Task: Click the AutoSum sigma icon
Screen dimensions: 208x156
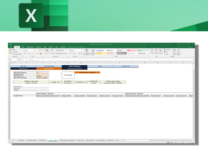Action: coord(165,49)
